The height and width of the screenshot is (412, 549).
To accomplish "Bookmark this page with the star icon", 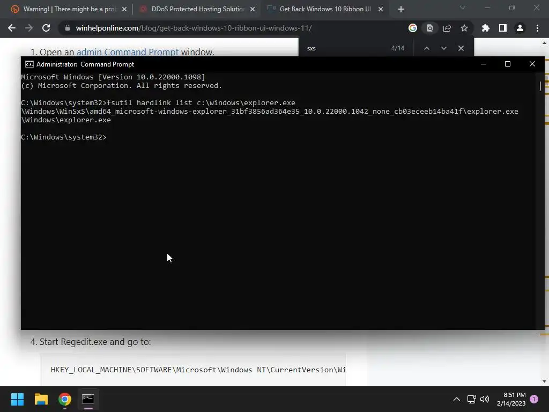I will click(x=464, y=28).
